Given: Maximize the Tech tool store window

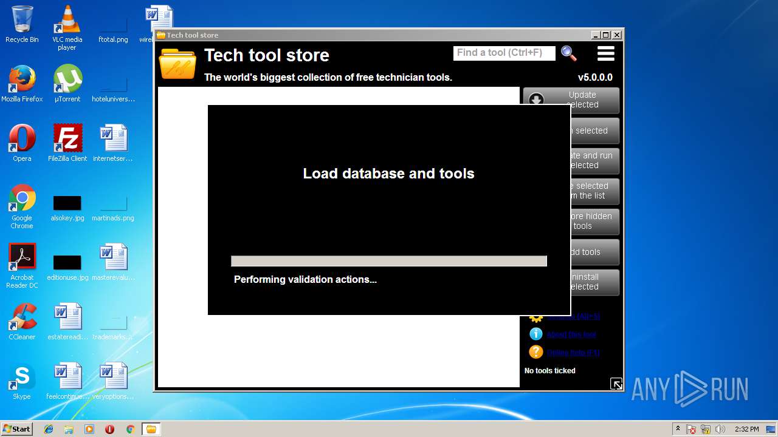Looking at the screenshot, I should [x=605, y=35].
